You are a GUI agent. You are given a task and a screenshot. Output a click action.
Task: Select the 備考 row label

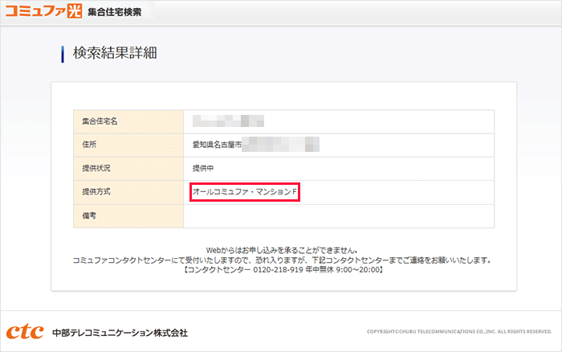coord(90,216)
